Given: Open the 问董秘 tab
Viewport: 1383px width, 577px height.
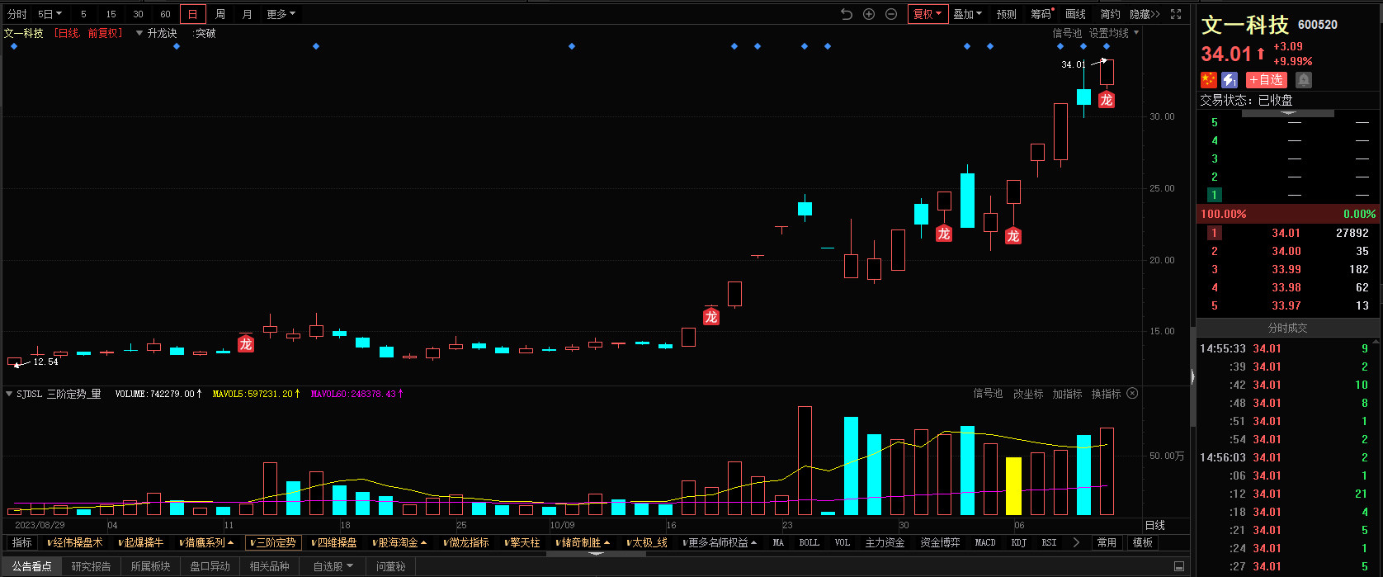Looking at the screenshot, I should click(x=391, y=566).
